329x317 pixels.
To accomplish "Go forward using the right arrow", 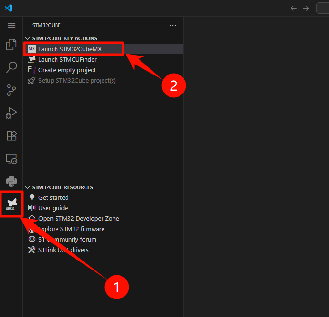I will pos(306,9).
